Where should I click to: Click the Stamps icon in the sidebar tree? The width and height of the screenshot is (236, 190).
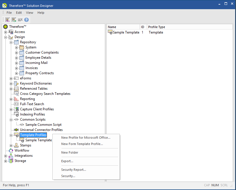click(x=16, y=145)
